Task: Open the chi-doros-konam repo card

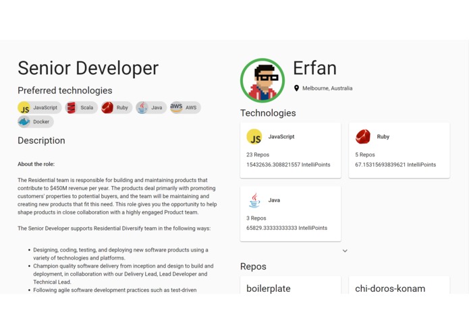Action: [399, 286]
